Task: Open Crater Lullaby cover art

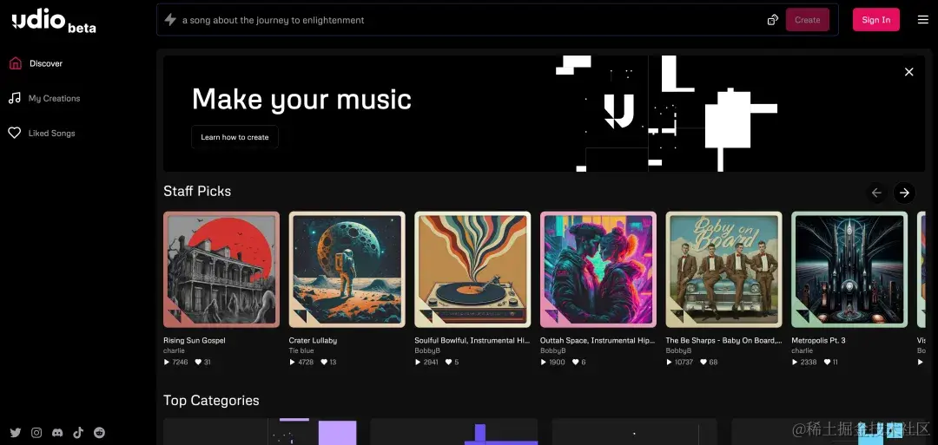Action: pos(347,270)
